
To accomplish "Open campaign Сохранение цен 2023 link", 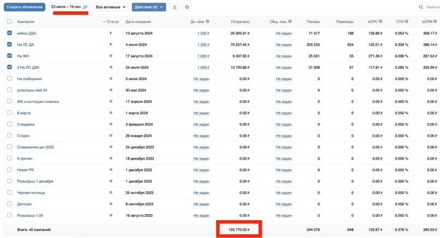I will [x=35, y=147].
